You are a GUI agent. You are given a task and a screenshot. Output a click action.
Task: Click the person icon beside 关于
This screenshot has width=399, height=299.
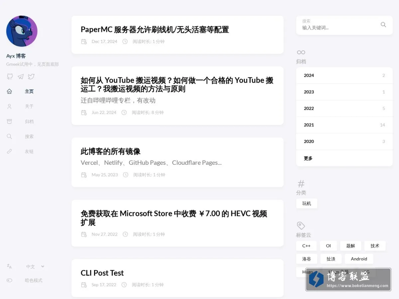9,106
